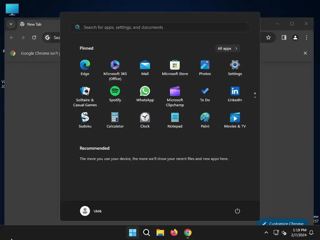The width and height of the screenshot is (320, 240).
Task: Go back in Chrome
Action: tap(12, 37)
